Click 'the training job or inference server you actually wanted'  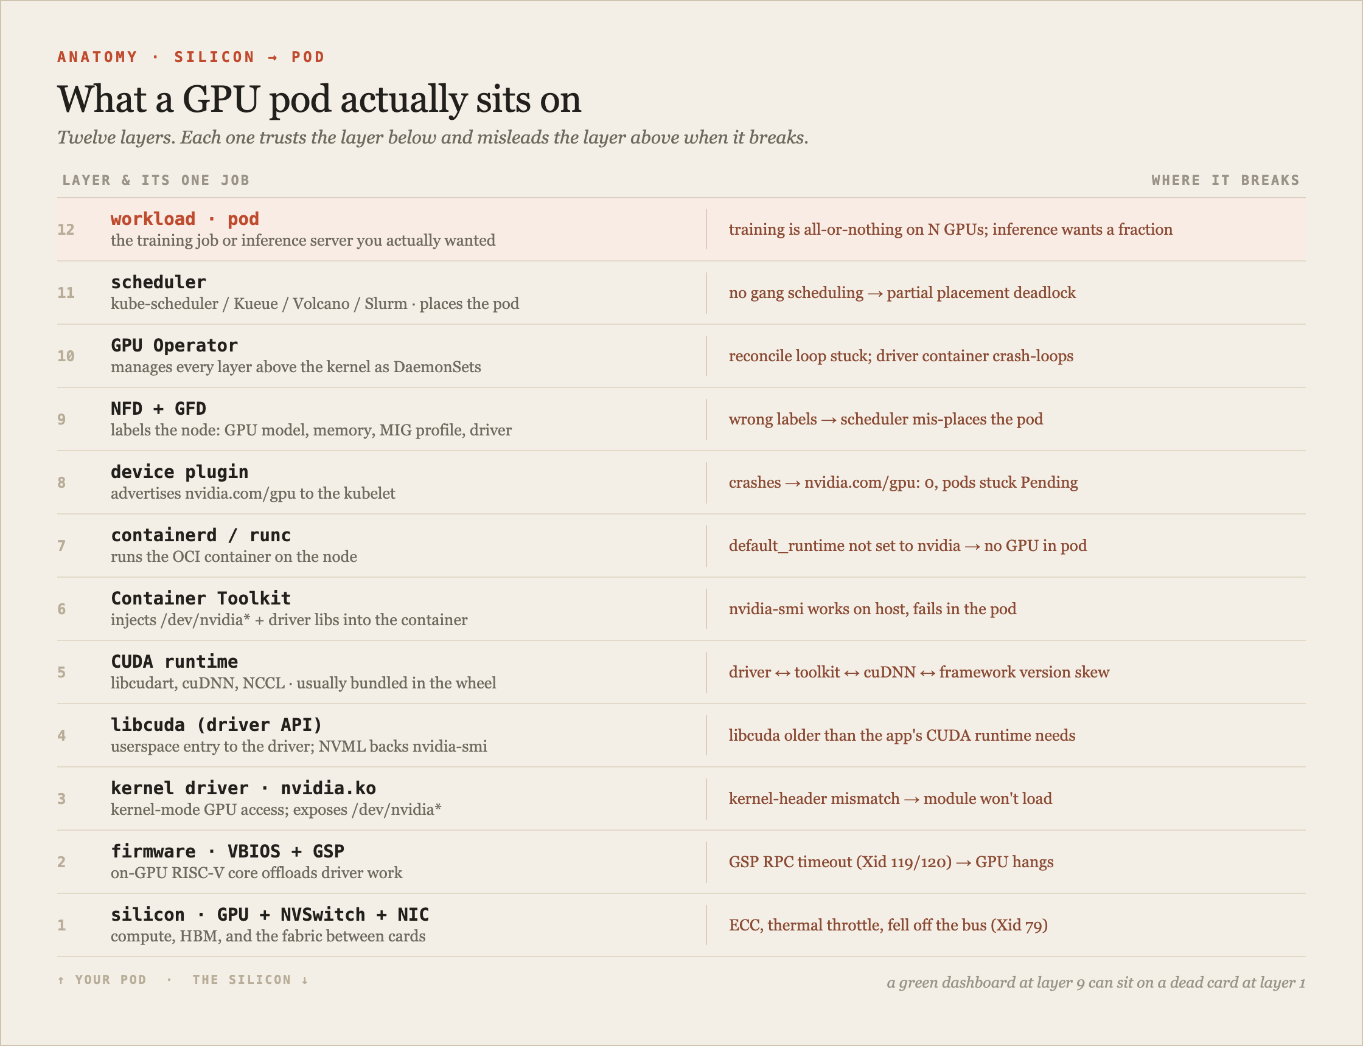(303, 240)
